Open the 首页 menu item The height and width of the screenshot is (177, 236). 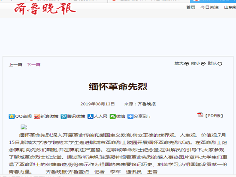(191, 7)
